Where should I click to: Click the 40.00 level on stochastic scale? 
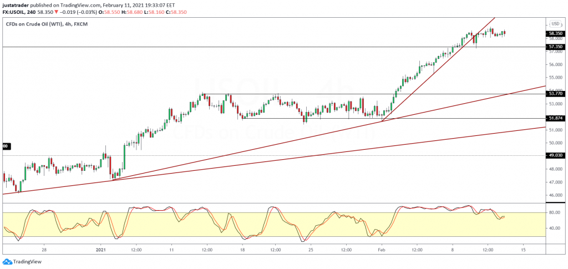[x=555, y=228]
